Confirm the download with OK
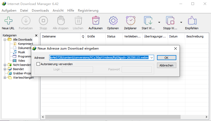Image resolution: width=211 pixels, height=121 pixels. tap(167, 58)
